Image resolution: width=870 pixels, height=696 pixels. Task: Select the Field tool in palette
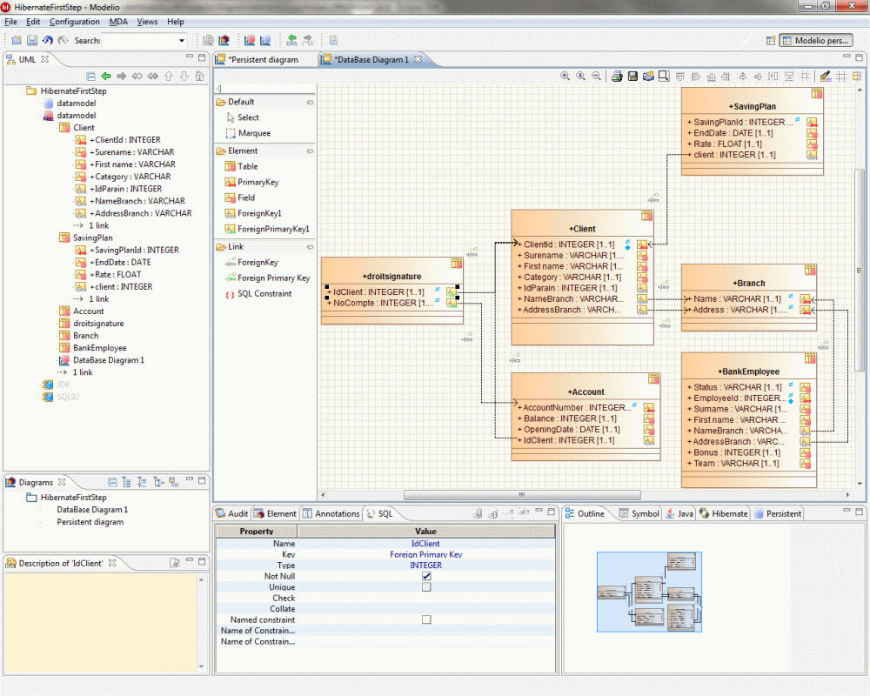[x=240, y=197]
